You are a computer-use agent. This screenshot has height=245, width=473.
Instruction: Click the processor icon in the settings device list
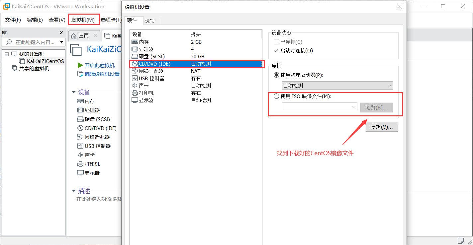[x=135, y=49]
